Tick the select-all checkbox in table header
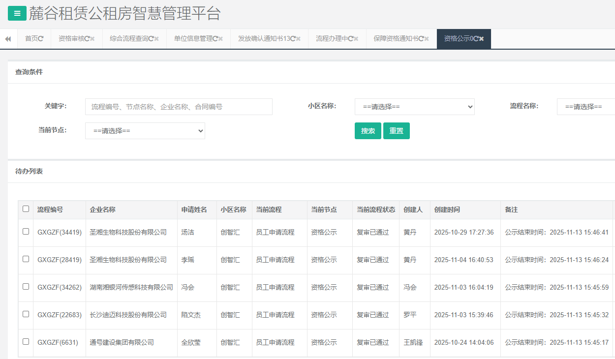This screenshot has width=615, height=359. 26,209
